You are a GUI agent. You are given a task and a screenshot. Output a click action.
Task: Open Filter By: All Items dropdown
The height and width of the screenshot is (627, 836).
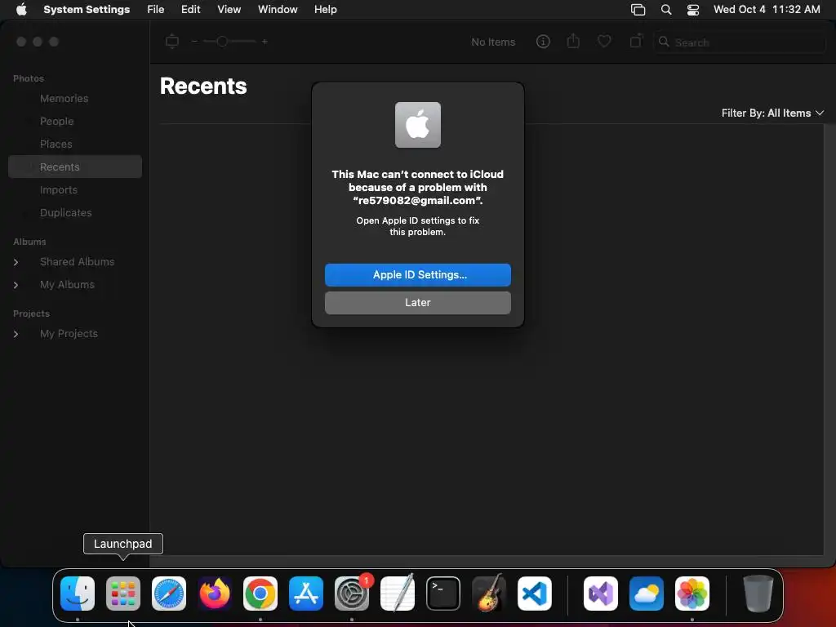(772, 113)
